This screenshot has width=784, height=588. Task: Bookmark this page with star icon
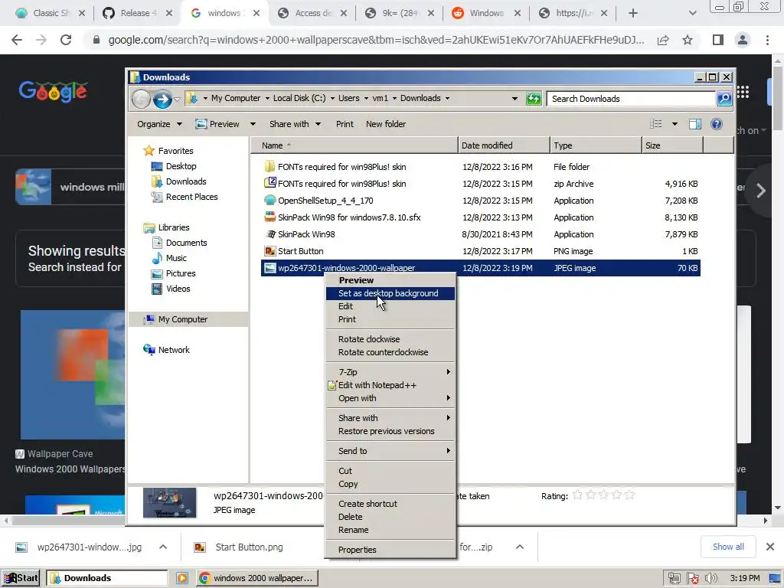(688, 40)
